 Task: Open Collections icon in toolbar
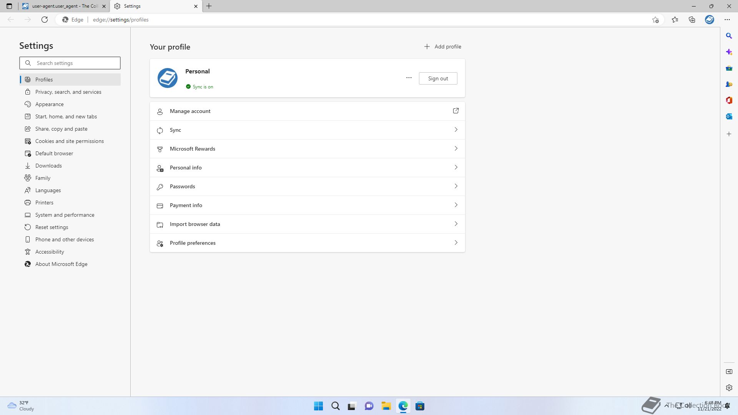(x=692, y=20)
